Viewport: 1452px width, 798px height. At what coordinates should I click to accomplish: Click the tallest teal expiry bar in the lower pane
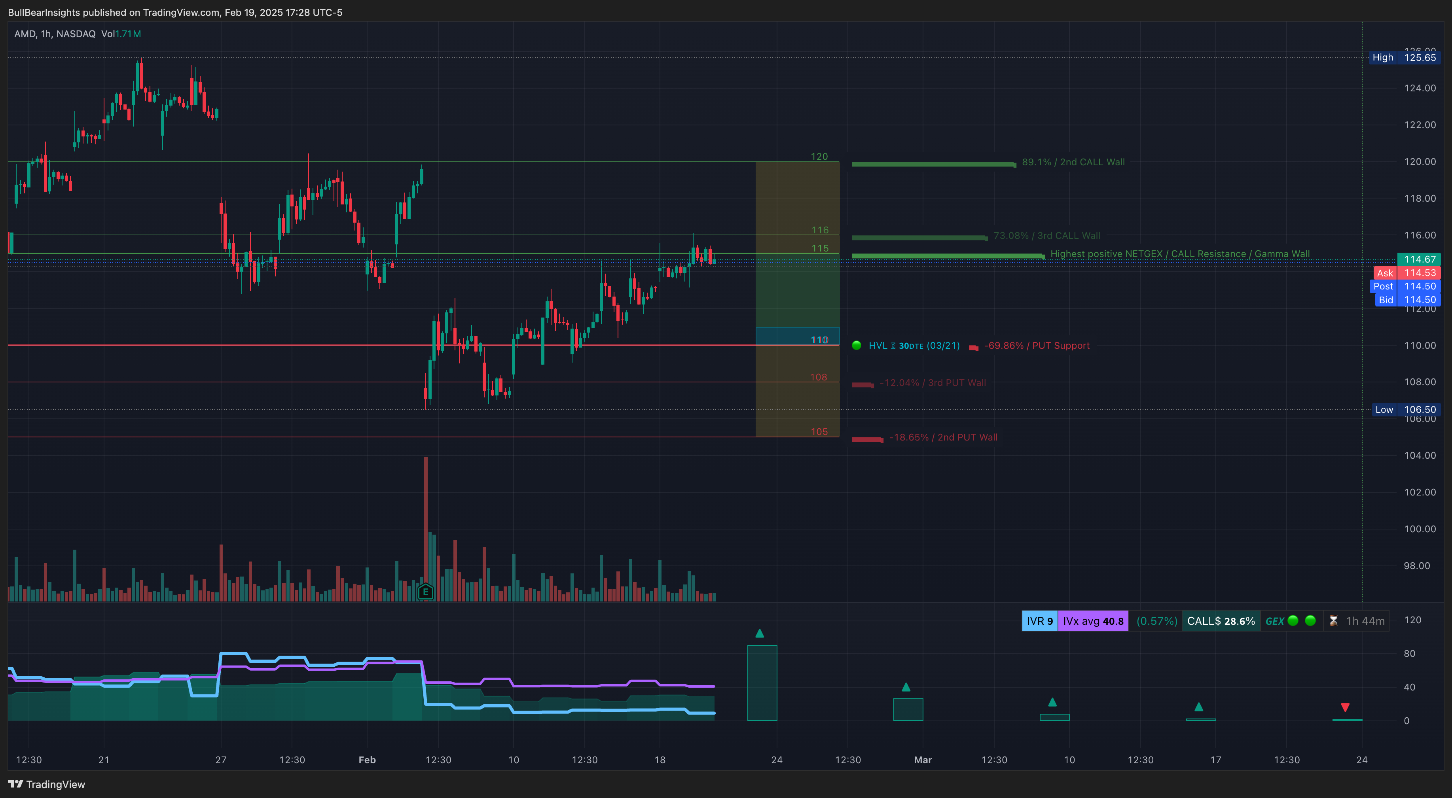tap(762, 683)
